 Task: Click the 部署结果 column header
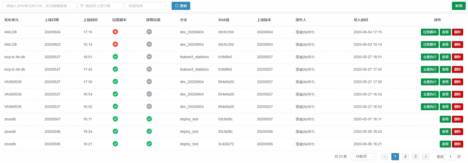point(153,20)
